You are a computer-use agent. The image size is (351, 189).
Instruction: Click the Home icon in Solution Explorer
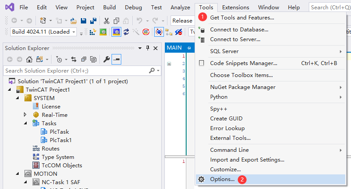click(29, 59)
